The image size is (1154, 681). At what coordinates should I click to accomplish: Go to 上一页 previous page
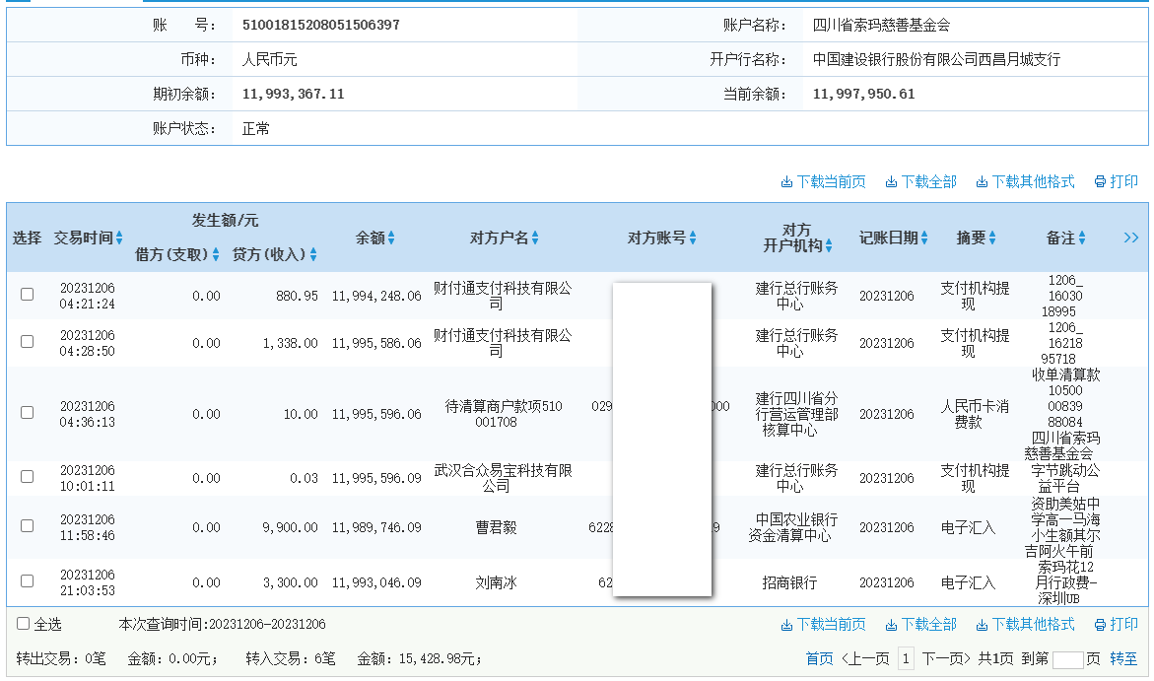click(865, 658)
